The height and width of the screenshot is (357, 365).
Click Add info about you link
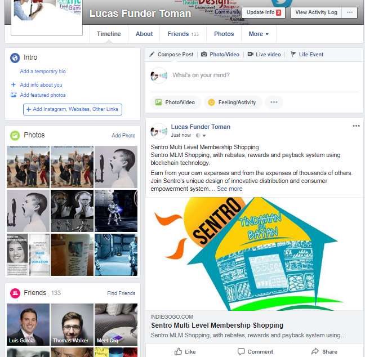pos(41,85)
